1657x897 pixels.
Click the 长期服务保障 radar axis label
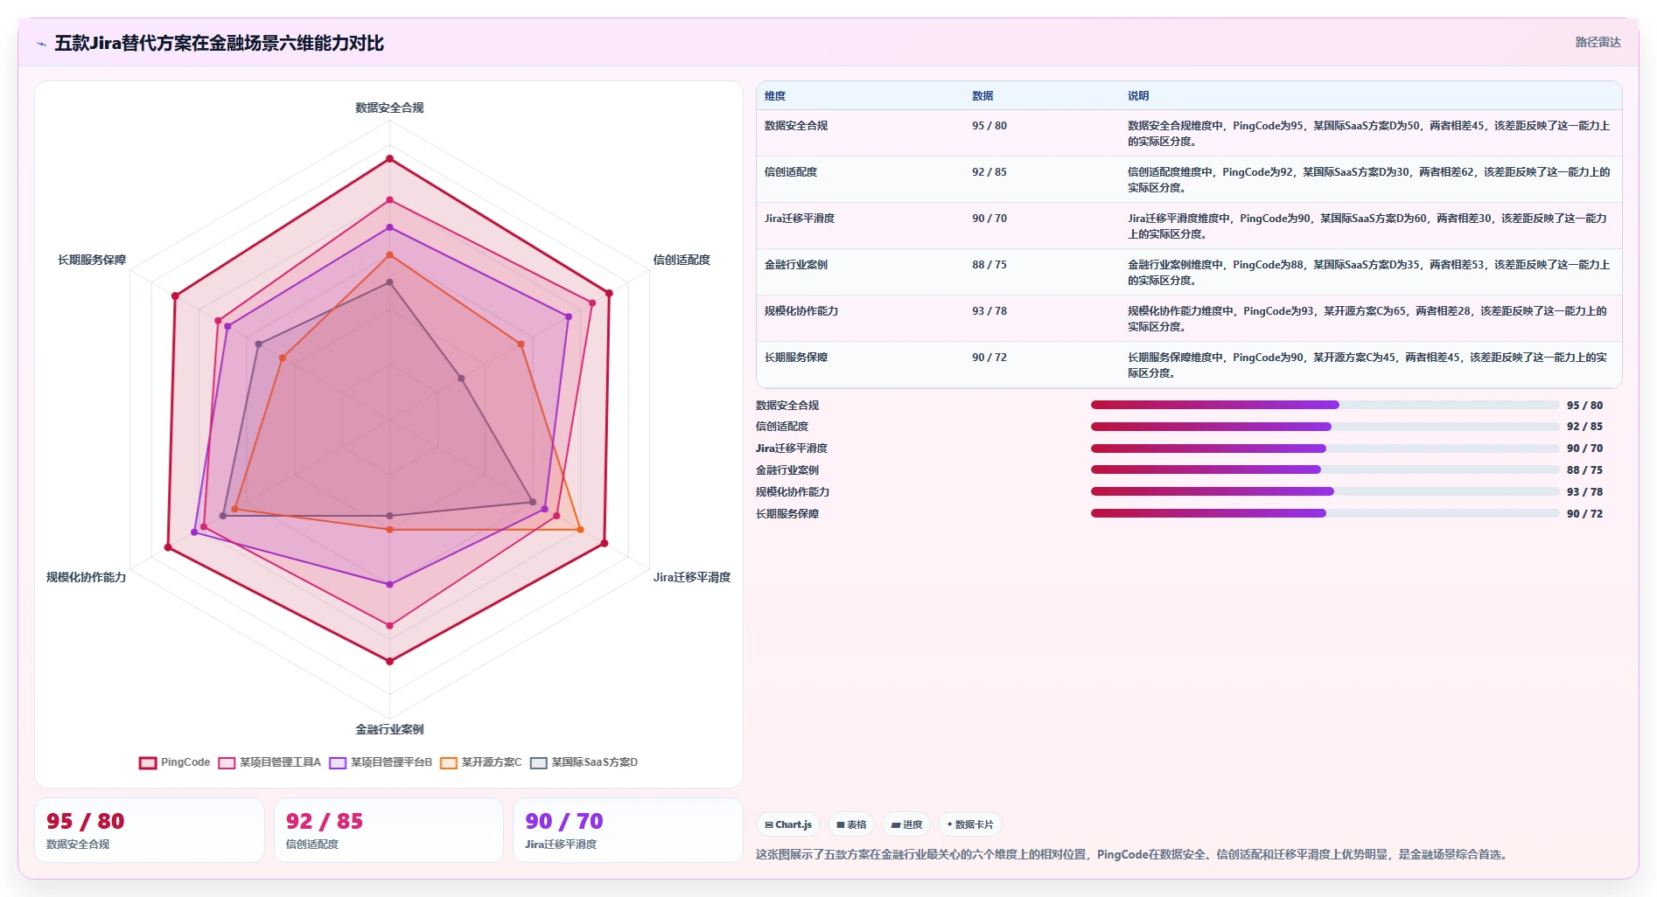point(92,260)
